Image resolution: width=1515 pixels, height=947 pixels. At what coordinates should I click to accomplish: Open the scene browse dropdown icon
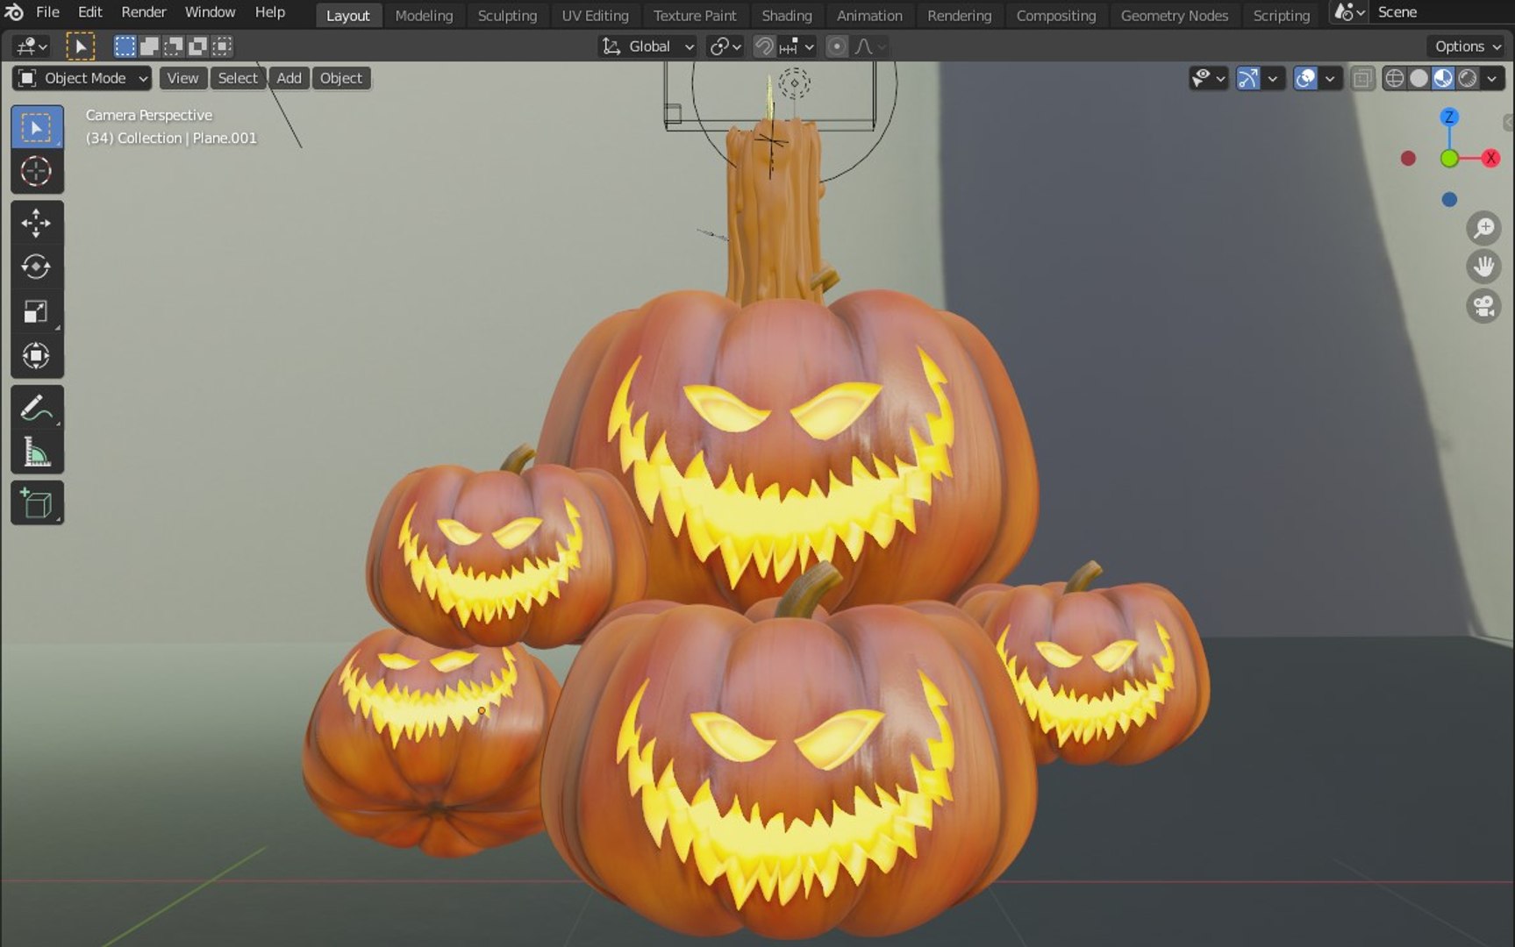1349,12
